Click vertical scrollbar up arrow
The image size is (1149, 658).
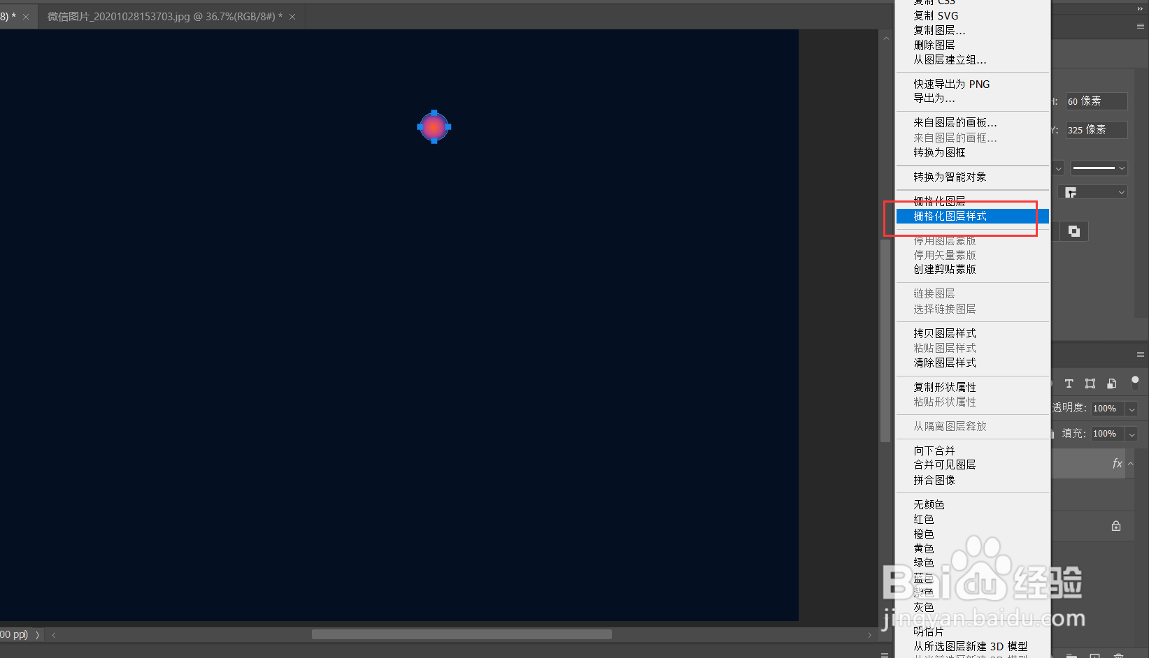click(x=885, y=39)
